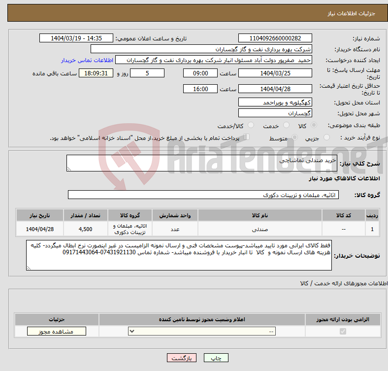Click the delivery city field گچساران
The width and height of the screenshot is (388, 371).
[275, 113]
